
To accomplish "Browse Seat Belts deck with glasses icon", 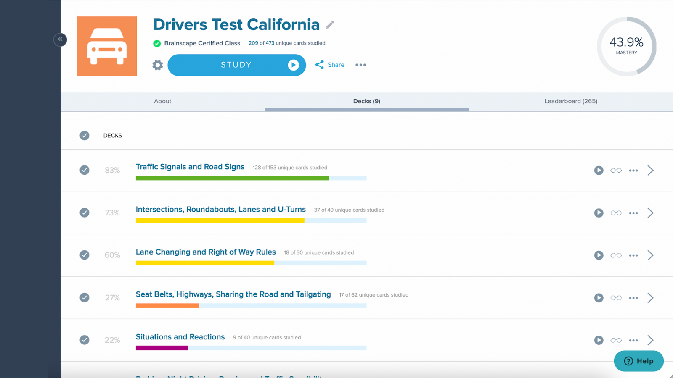I will [616, 298].
